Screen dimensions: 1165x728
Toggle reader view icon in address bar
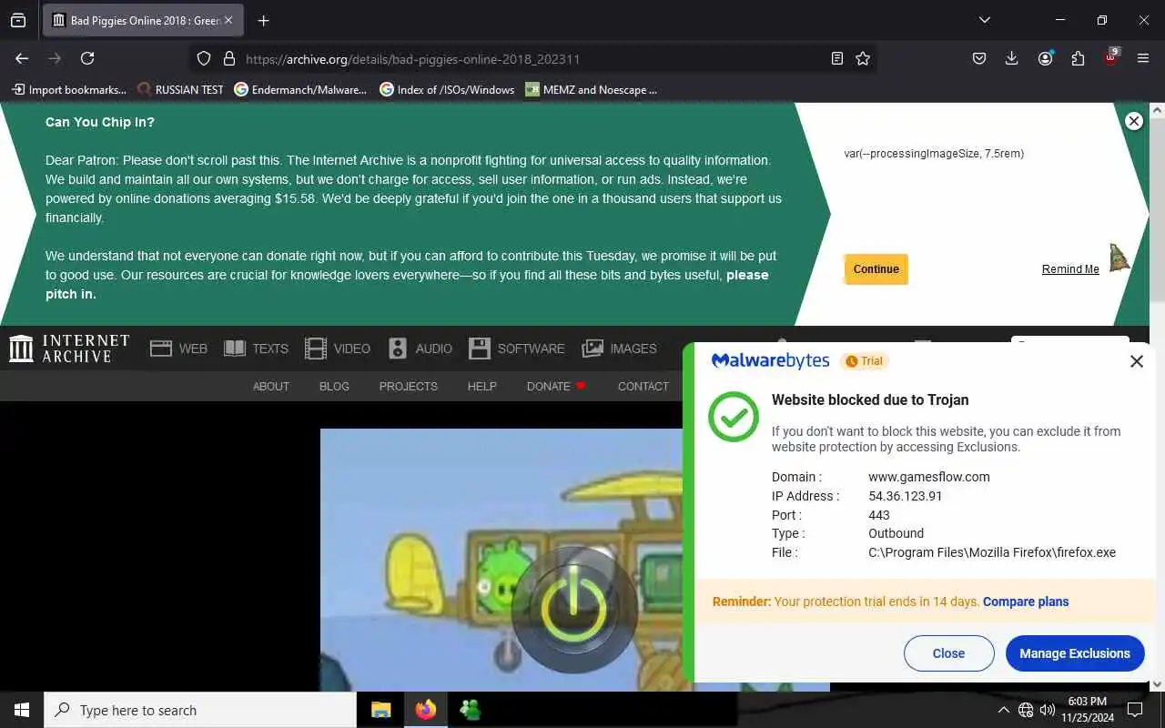(837, 58)
